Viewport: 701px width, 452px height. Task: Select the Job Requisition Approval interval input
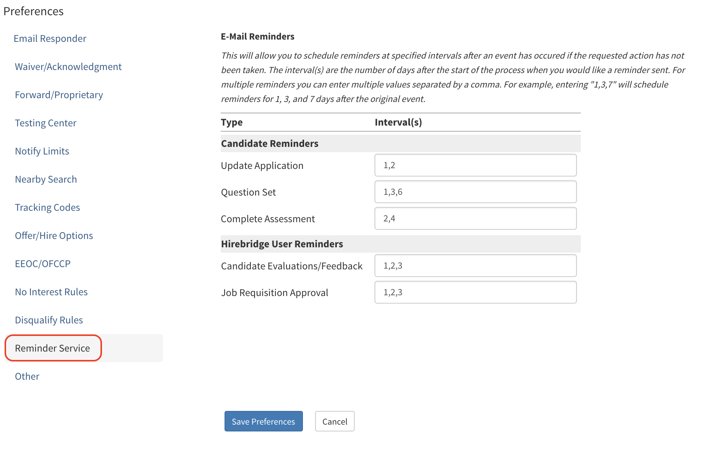click(x=475, y=292)
